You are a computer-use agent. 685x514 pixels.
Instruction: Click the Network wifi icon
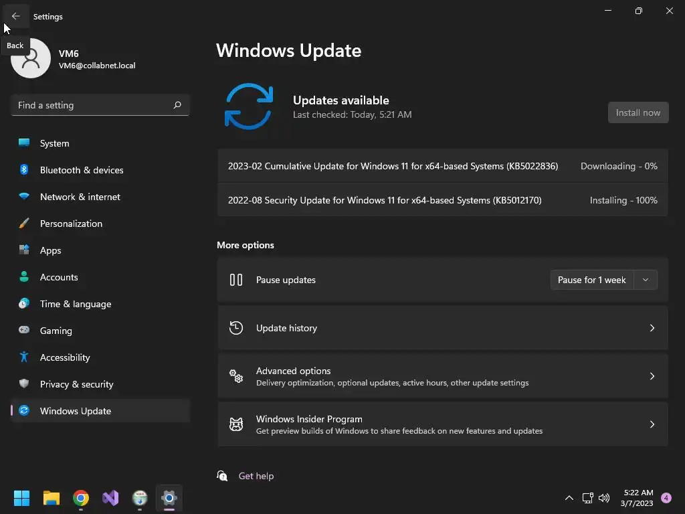(24, 196)
